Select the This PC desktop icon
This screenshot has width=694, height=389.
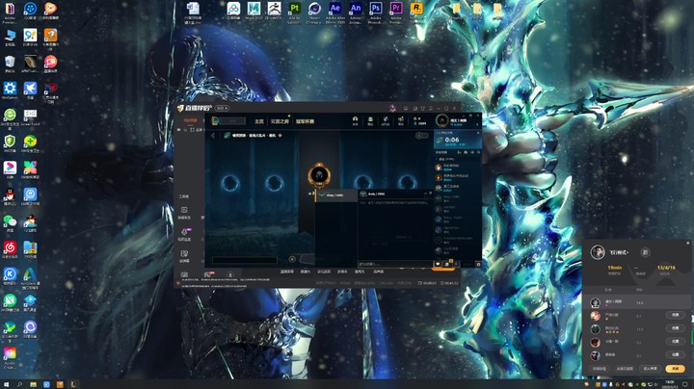[10, 36]
